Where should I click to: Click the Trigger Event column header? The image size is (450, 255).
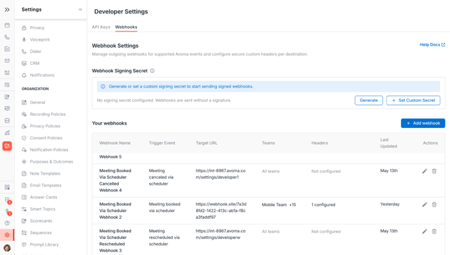click(162, 143)
